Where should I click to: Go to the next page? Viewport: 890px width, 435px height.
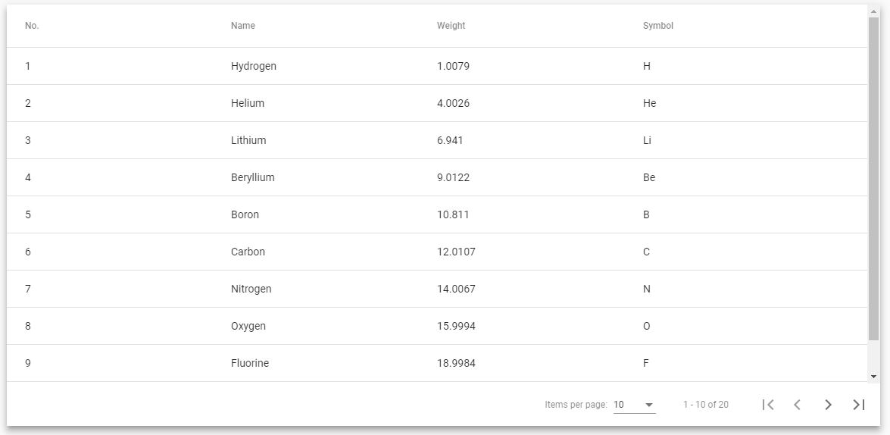pyautogui.click(x=828, y=405)
